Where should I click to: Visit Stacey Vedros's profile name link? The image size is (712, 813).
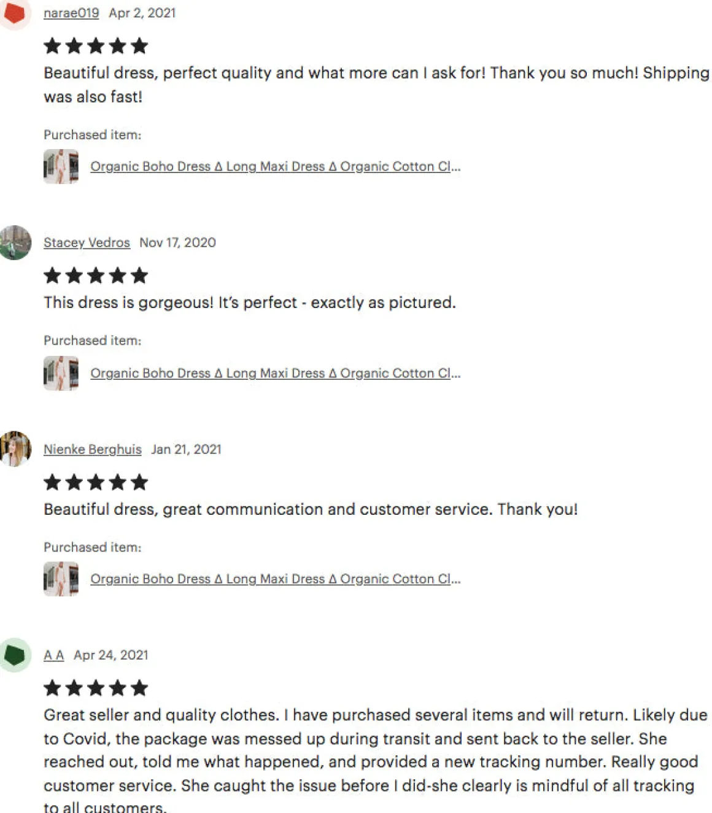[87, 242]
